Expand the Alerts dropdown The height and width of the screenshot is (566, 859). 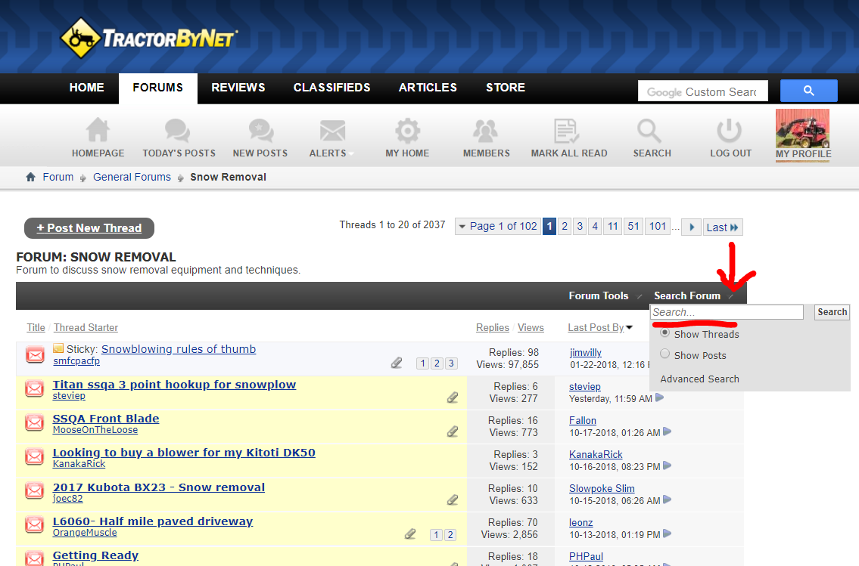click(x=331, y=153)
